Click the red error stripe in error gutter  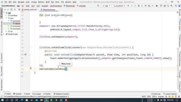pyautogui.click(x=178, y=76)
